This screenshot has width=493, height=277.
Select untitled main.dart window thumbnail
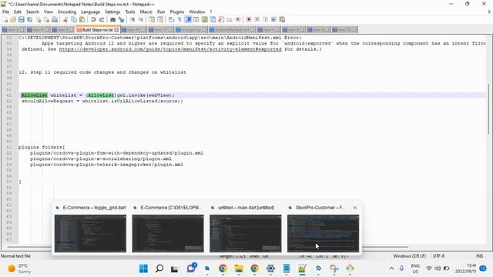pos(246,233)
